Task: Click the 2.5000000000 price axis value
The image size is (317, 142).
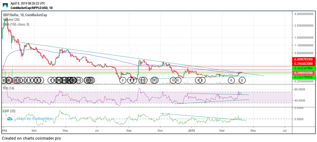Action: point(304,26)
